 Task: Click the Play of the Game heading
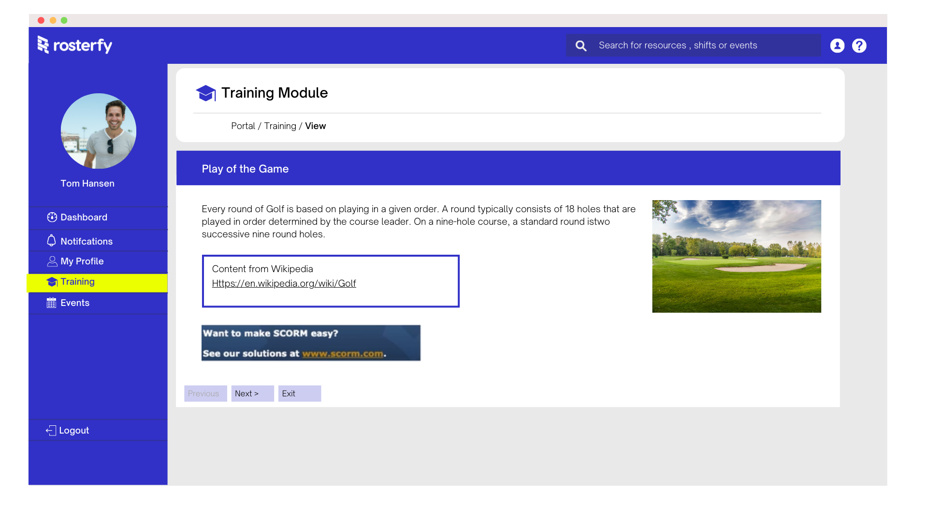(245, 169)
